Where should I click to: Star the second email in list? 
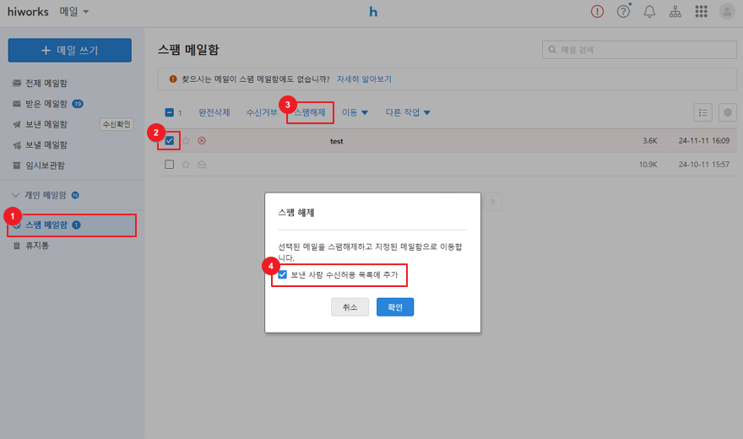[x=185, y=165]
